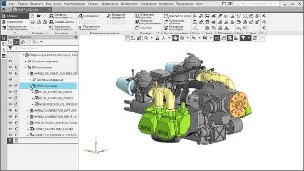Expand OIL_PUMP3 tree node
Image resolution: width=304 pixels, height=171 pixels.
33,98
